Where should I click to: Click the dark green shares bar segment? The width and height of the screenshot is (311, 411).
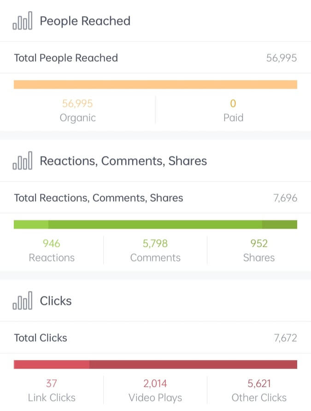tap(280, 225)
